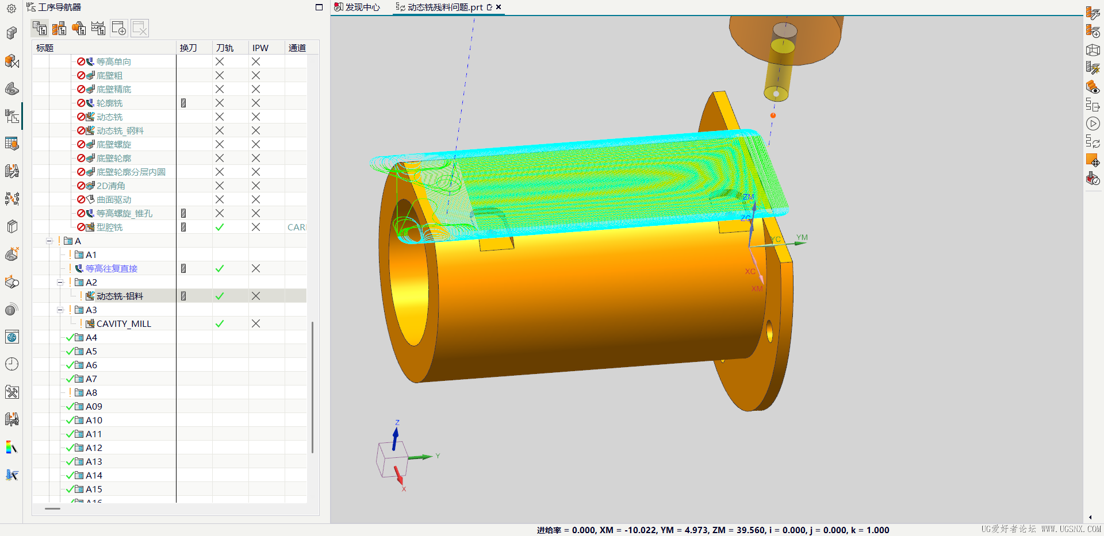1104x536 pixels.
Task: Switch to Machine Tool view icon
Action: (x=59, y=28)
